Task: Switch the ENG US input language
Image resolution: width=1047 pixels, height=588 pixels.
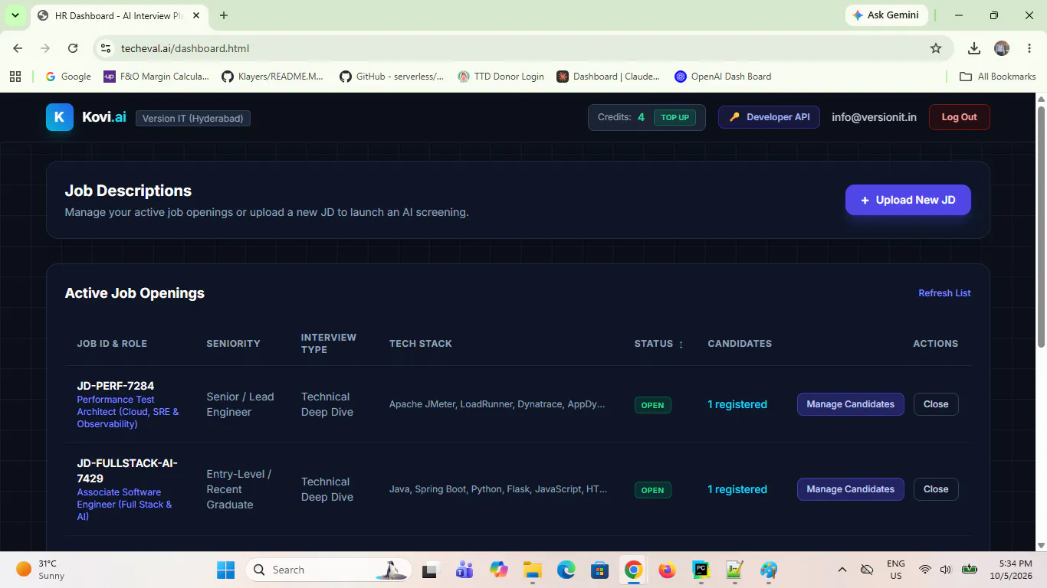Action: pyautogui.click(x=896, y=570)
